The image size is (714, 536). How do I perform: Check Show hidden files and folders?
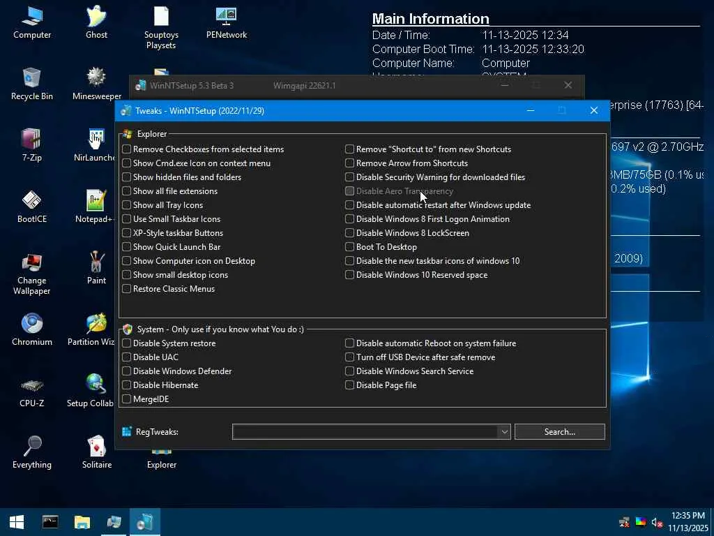[127, 177]
